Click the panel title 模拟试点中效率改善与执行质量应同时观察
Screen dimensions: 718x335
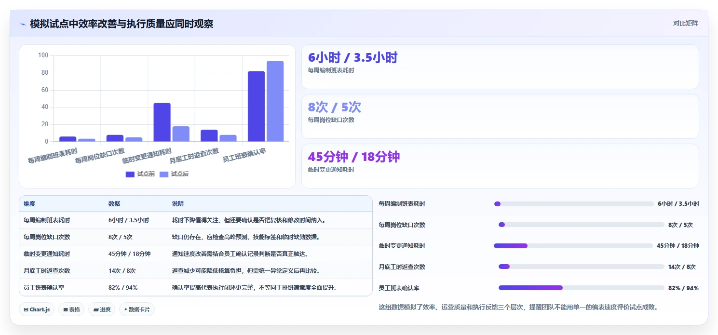[122, 24]
